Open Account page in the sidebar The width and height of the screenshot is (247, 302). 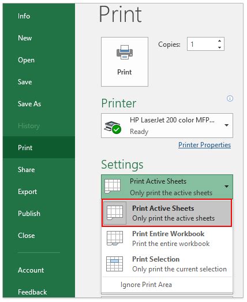[31, 270]
